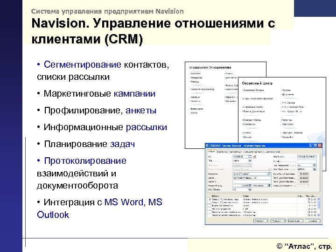Screen dimensions: 336x252
Task: Open the lookup button in the Название field
Action: click(269, 174)
